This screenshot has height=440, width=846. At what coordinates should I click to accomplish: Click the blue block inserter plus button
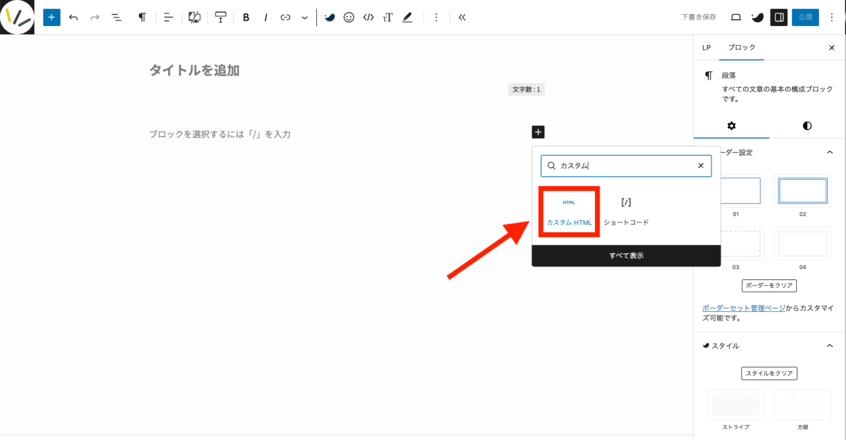[51, 17]
